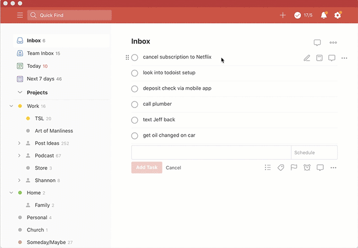Click the Cancel link next to Add Task
The height and width of the screenshot is (248, 358).
click(x=173, y=168)
